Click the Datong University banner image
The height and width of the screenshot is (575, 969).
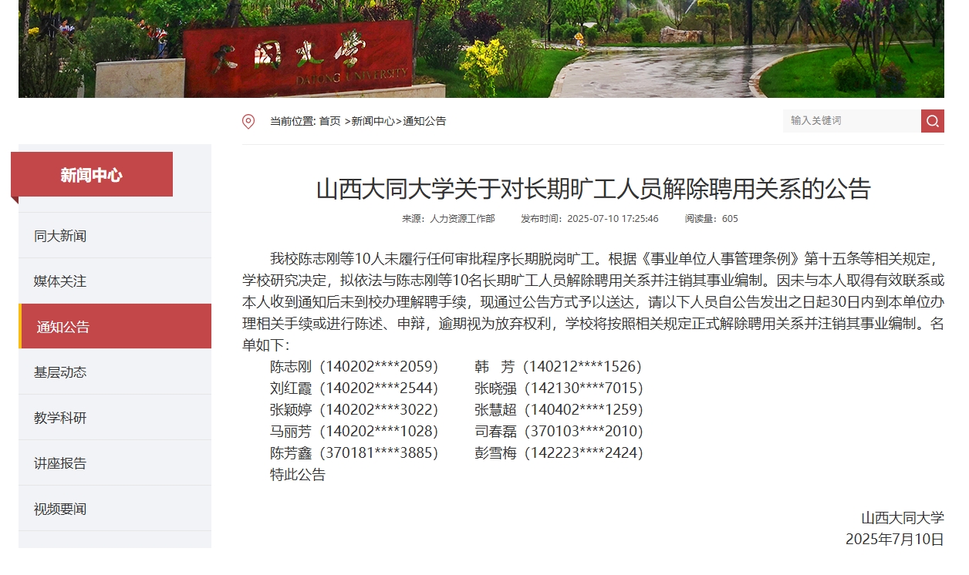coord(481,49)
